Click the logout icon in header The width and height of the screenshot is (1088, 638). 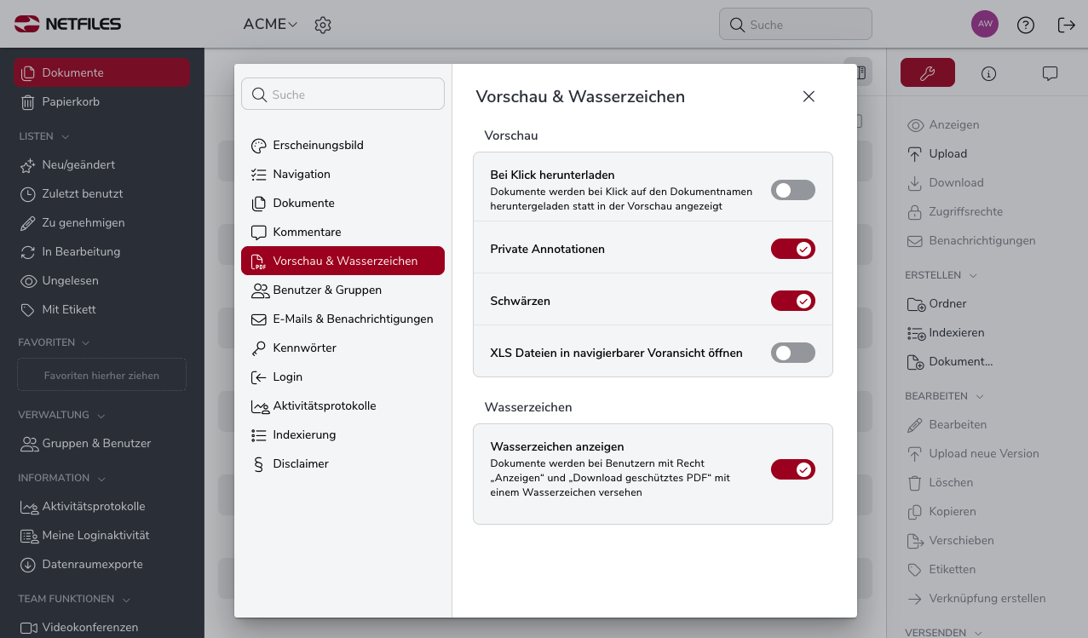point(1066,25)
